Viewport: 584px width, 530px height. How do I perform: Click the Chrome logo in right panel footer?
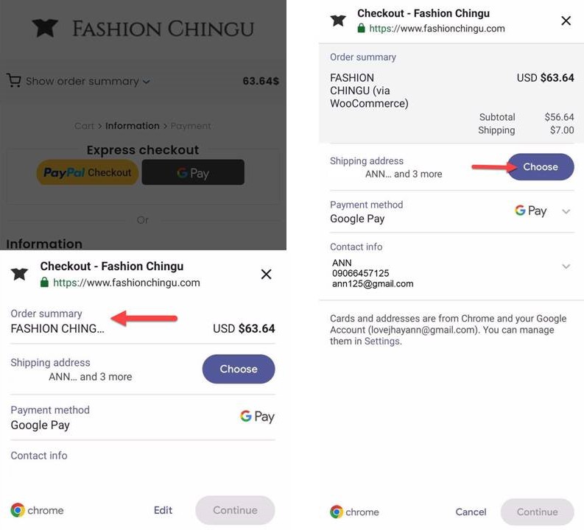pyautogui.click(x=337, y=512)
